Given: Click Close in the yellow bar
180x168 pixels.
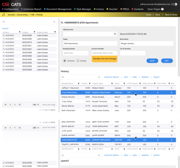Looking at the screenshot, I should coord(149,15).
